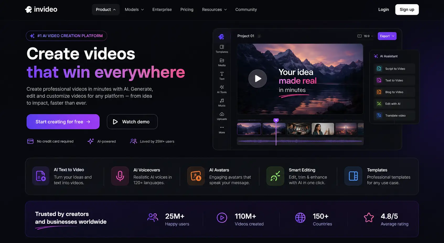Click the AI-powered label

pyautogui.click(x=106, y=142)
